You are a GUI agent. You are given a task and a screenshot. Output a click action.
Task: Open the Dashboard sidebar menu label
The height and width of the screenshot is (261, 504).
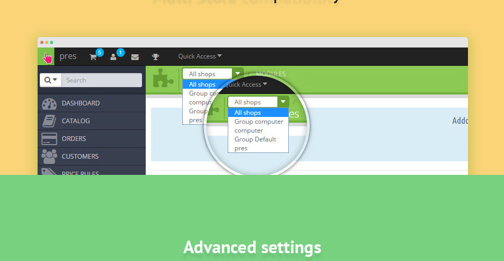(80, 103)
